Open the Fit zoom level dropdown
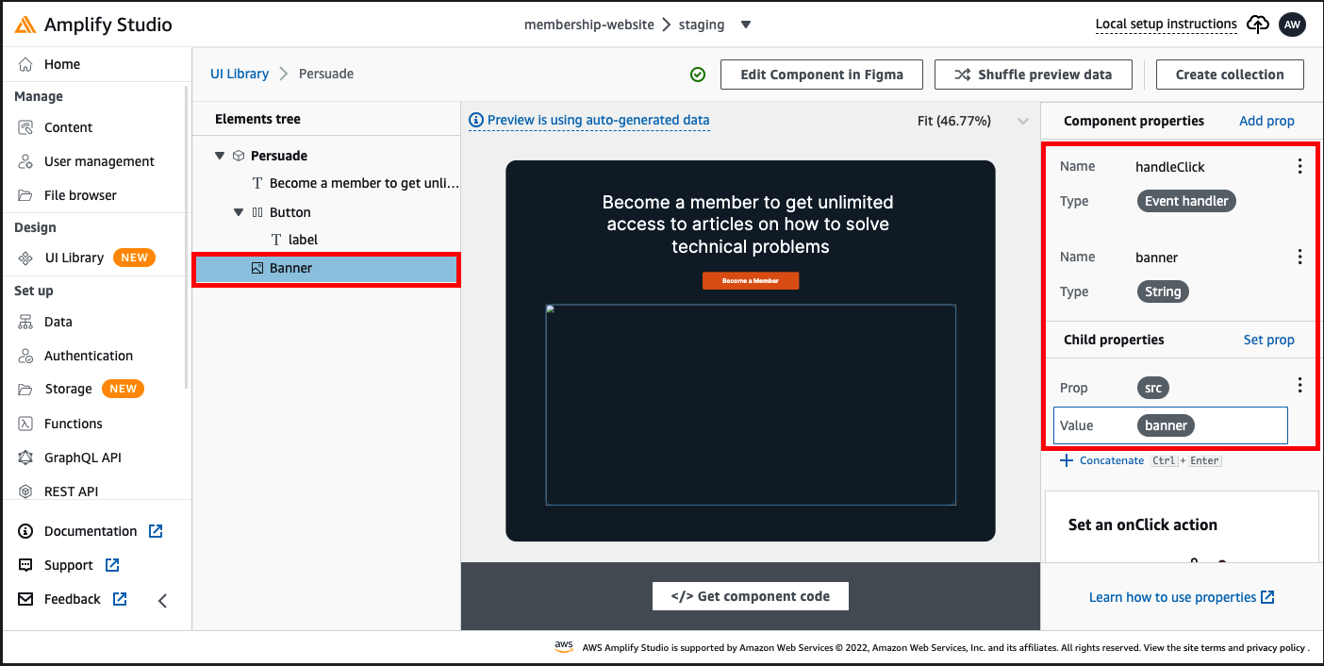The image size is (1324, 666). (x=1023, y=121)
